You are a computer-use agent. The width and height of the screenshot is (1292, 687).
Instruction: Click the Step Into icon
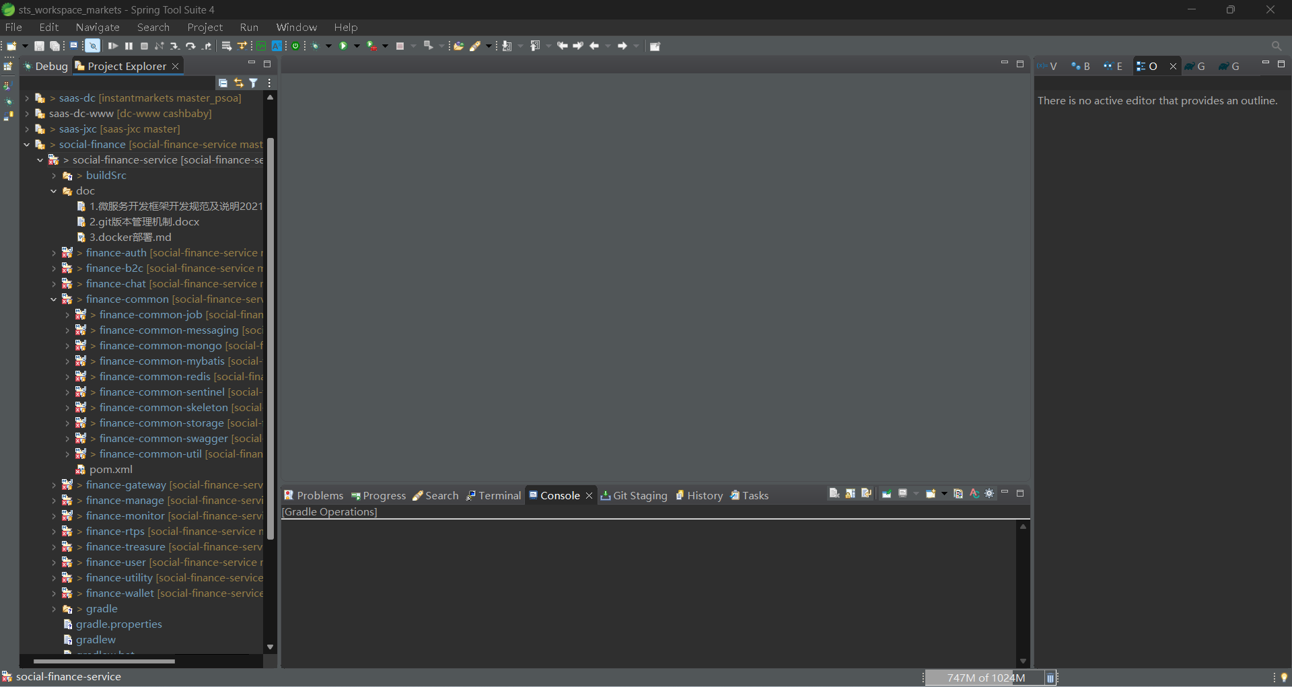(174, 46)
